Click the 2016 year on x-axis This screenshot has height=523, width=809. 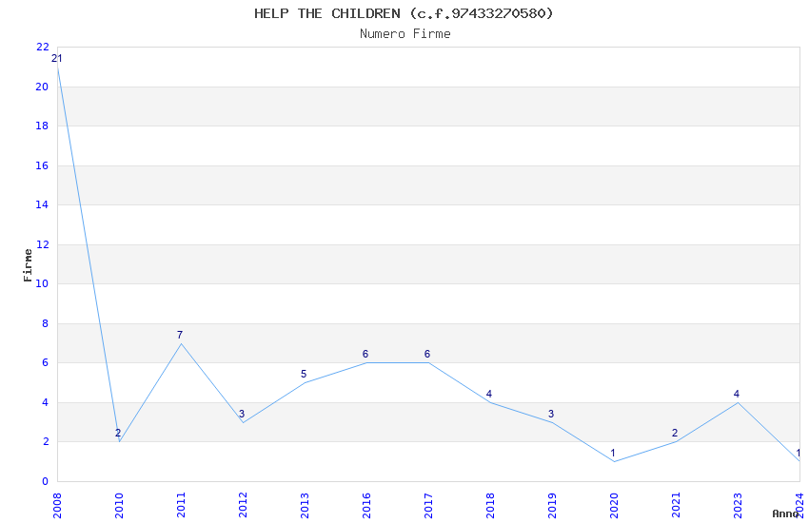[x=366, y=504]
